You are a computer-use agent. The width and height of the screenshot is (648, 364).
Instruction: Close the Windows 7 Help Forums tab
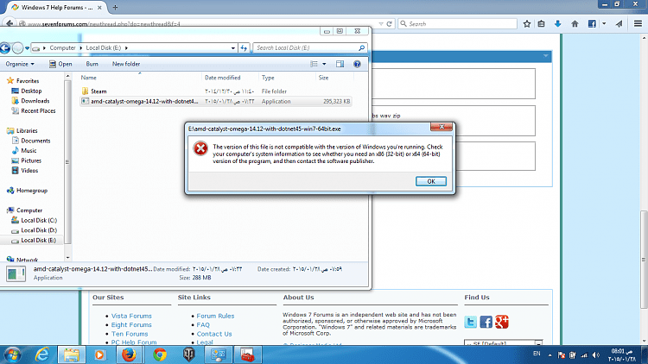[99, 8]
